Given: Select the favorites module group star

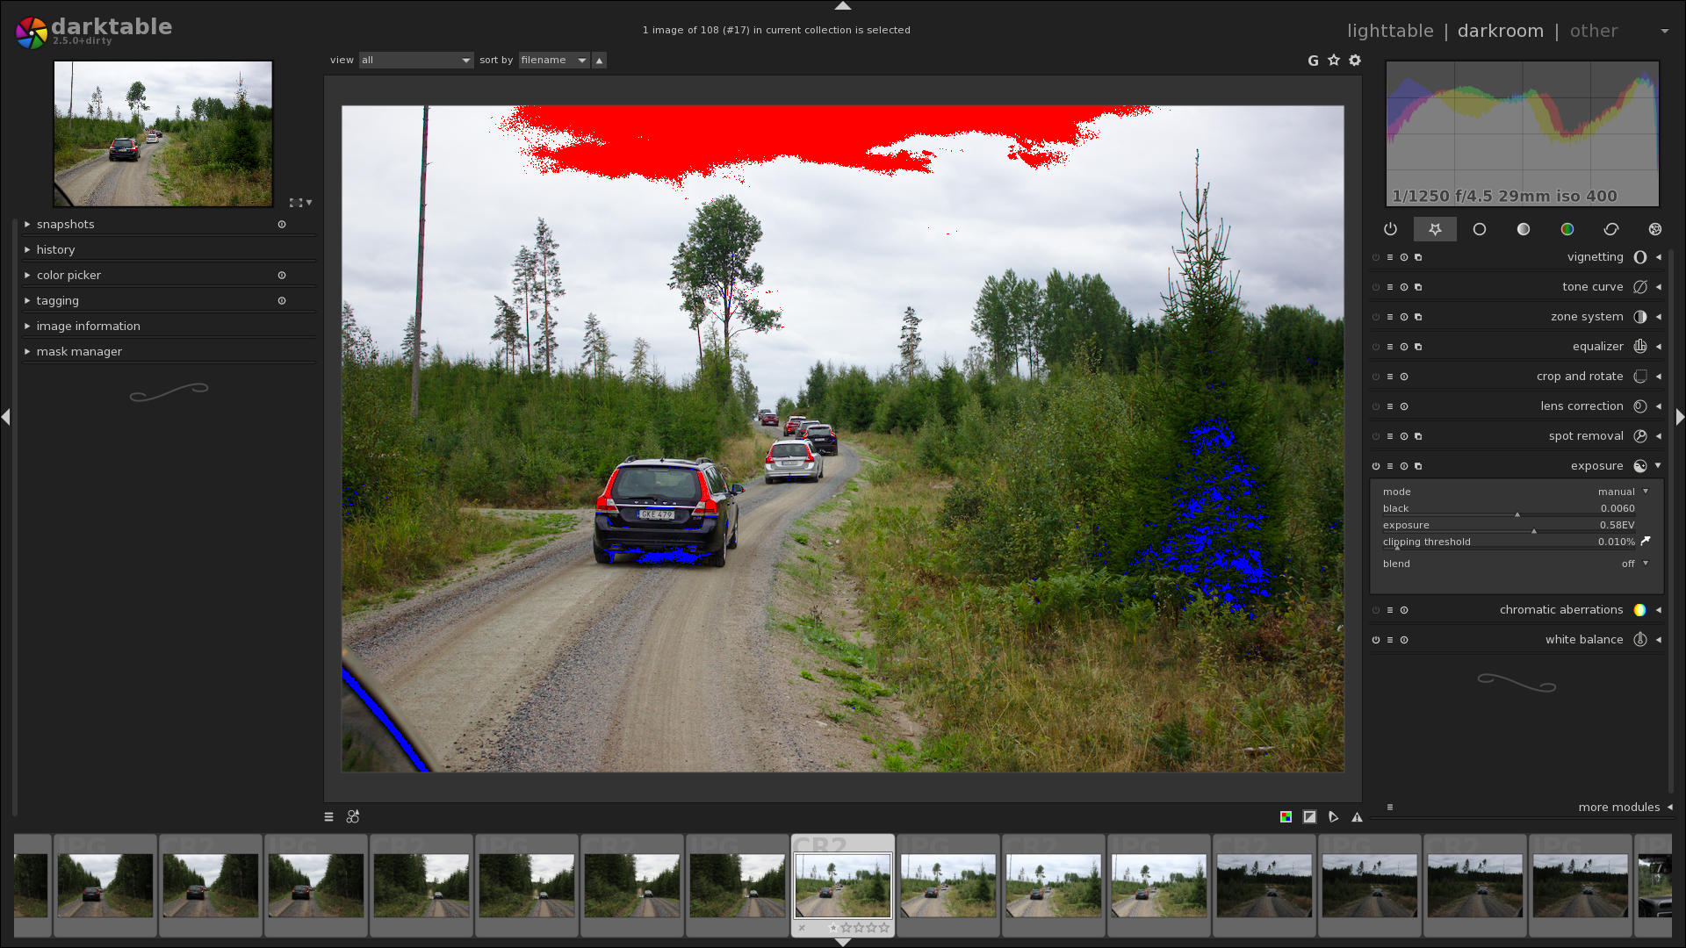Looking at the screenshot, I should click(1435, 229).
